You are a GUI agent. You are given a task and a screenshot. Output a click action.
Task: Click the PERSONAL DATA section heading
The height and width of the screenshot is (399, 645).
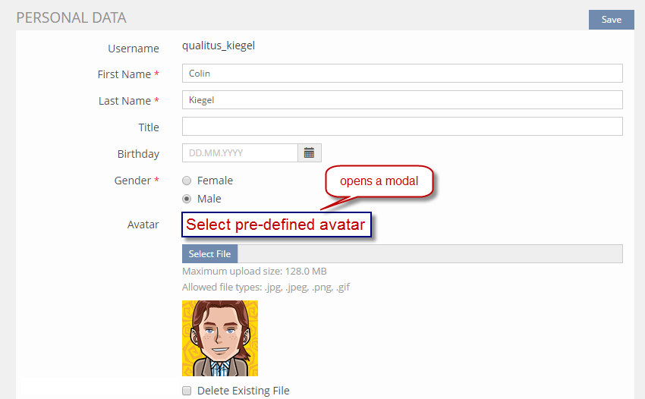click(x=71, y=17)
